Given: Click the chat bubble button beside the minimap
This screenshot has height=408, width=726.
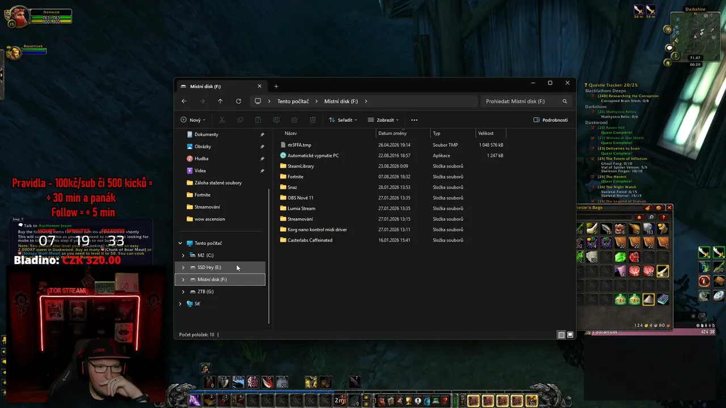Looking at the screenshot, I should pos(670,49).
